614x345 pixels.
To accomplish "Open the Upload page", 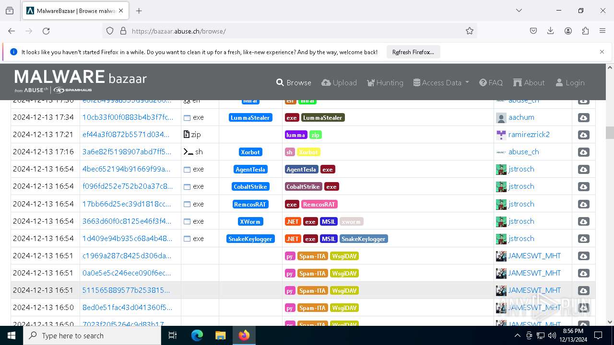I will 339,82.
